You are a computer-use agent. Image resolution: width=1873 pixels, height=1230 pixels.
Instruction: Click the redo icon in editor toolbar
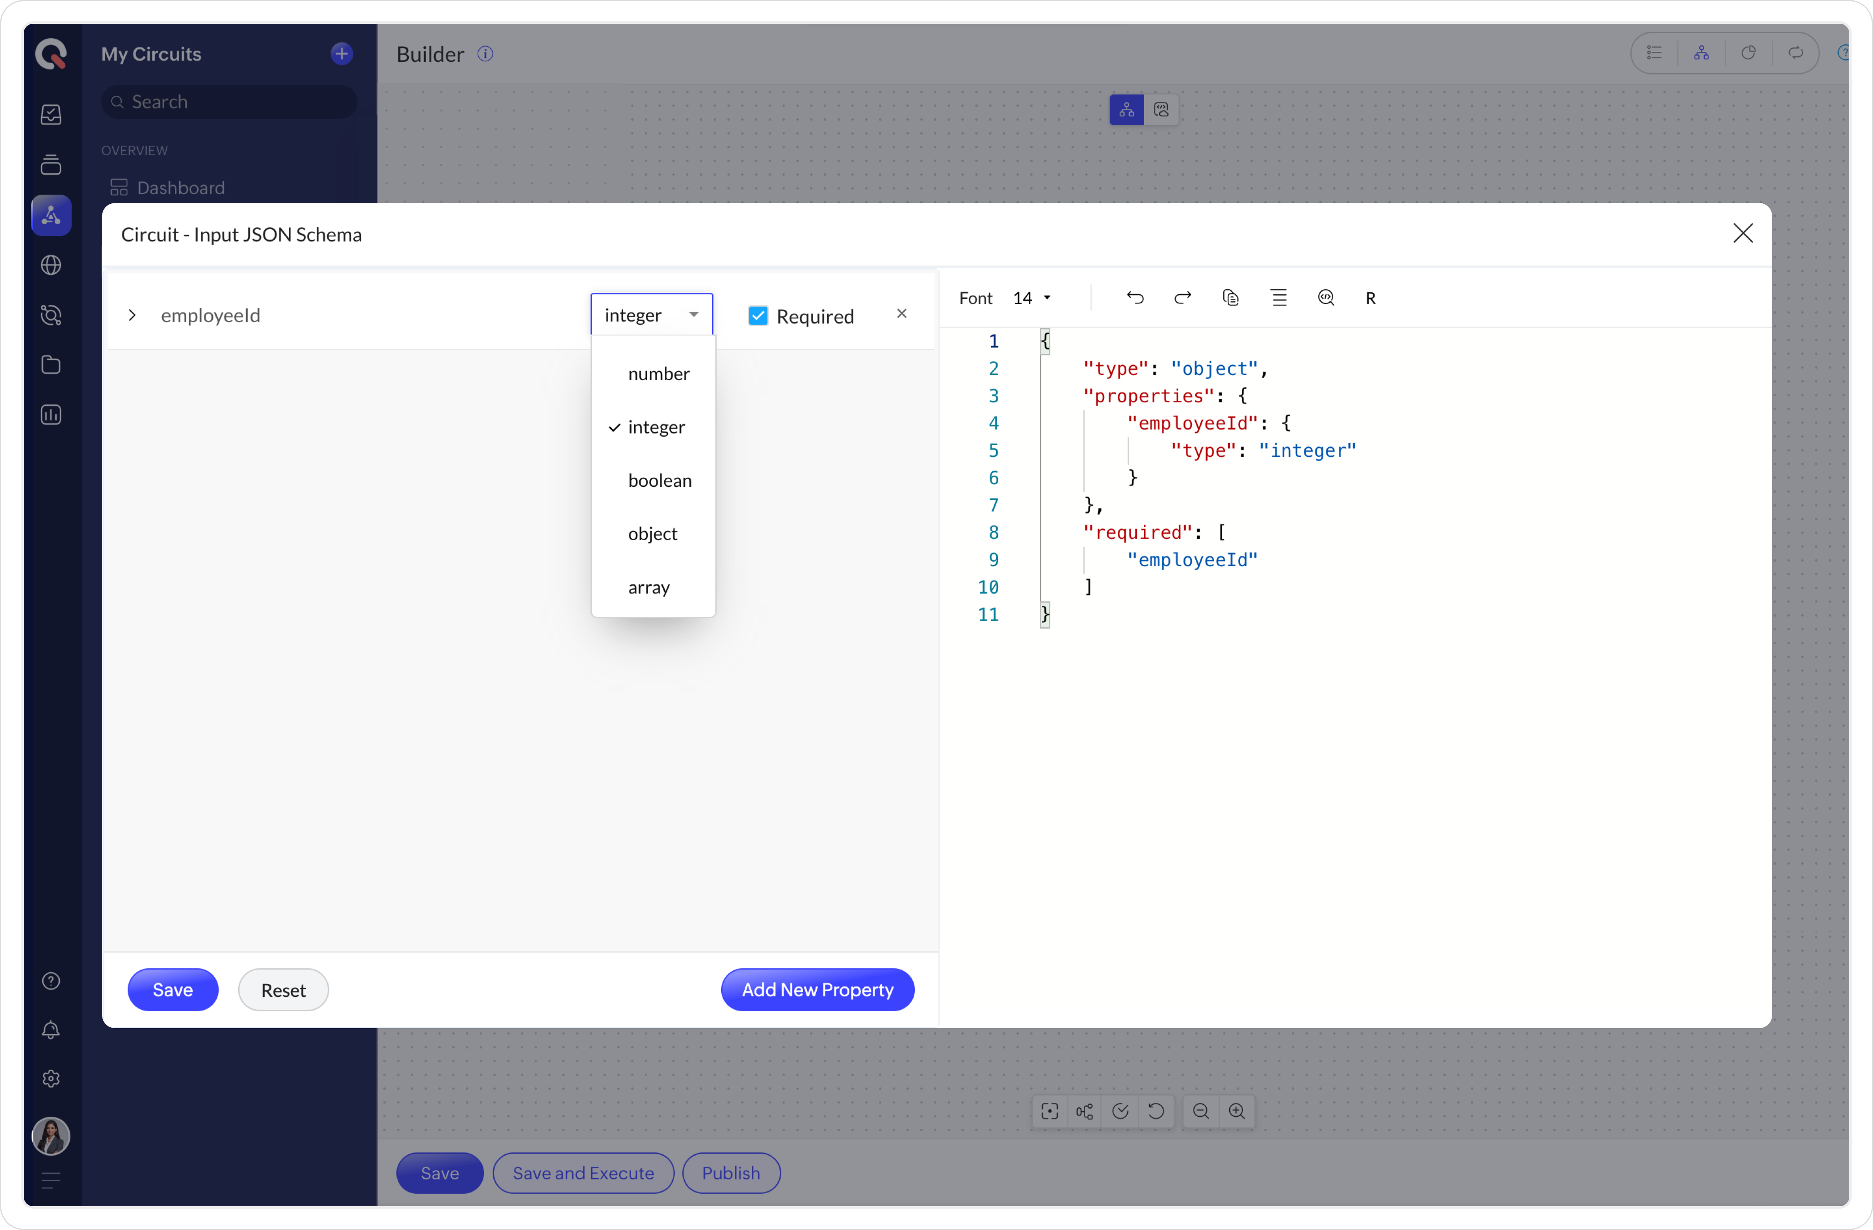coord(1182,298)
